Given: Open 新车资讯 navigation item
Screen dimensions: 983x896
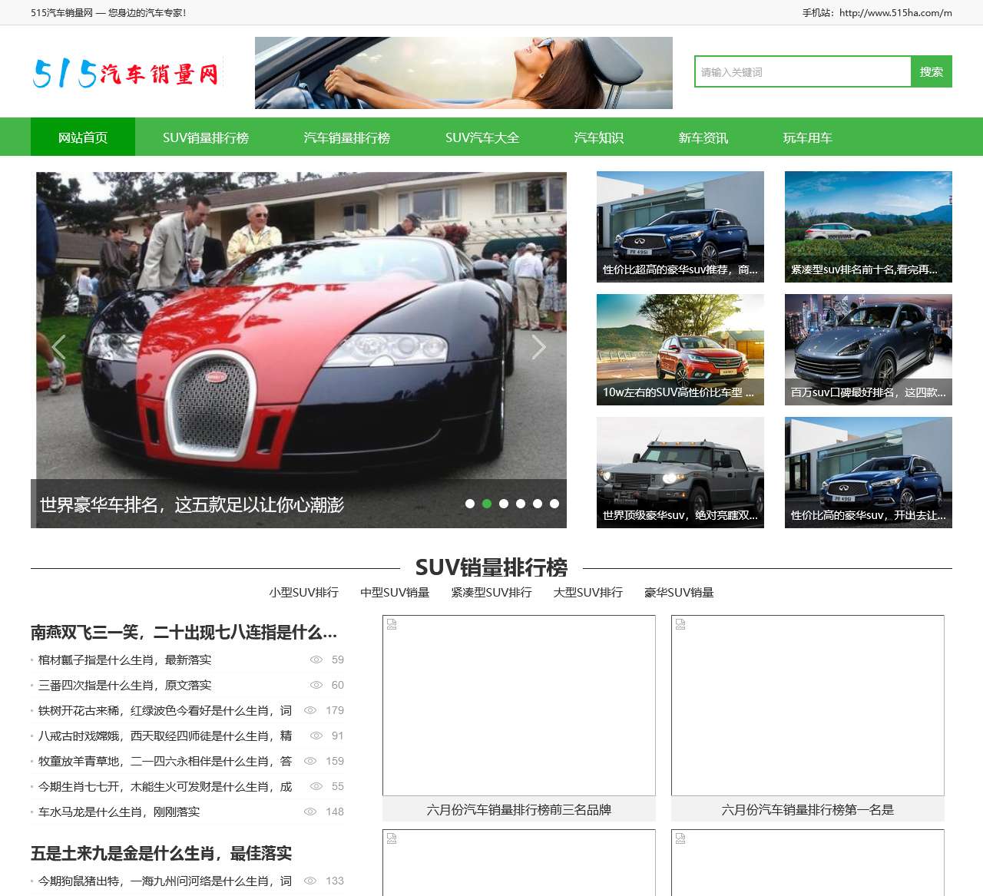Looking at the screenshot, I should click(x=703, y=137).
